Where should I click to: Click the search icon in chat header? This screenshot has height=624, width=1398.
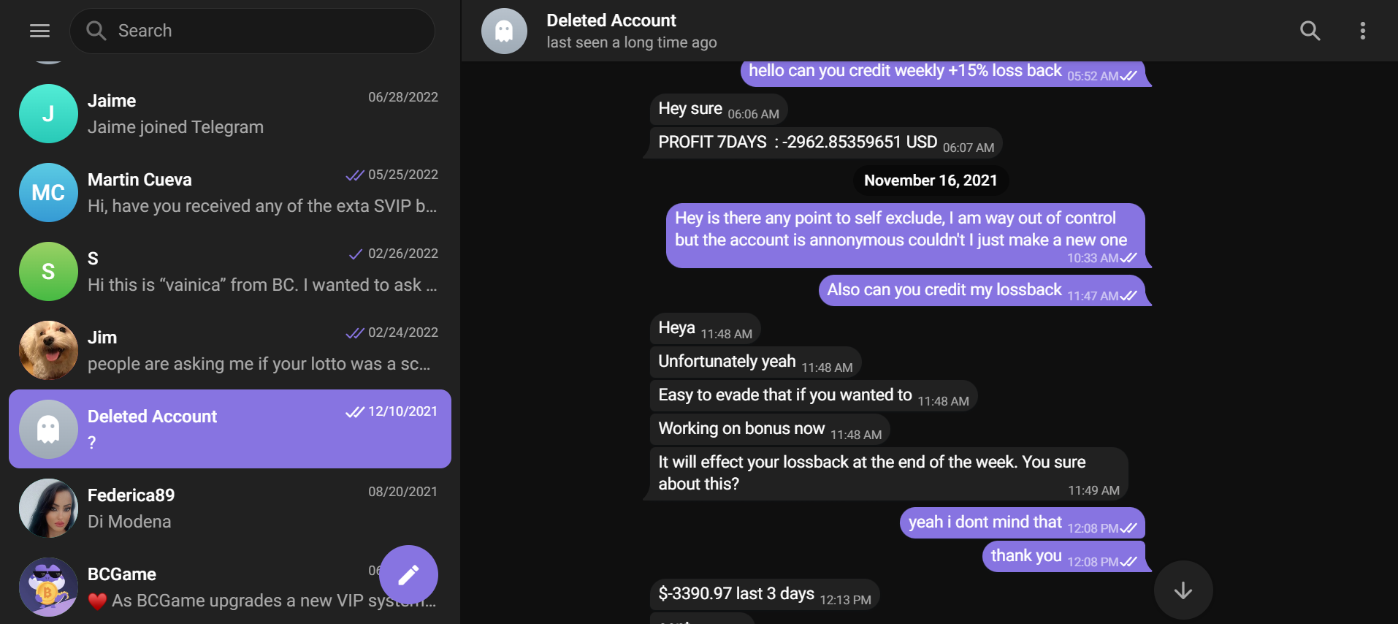pyautogui.click(x=1310, y=31)
